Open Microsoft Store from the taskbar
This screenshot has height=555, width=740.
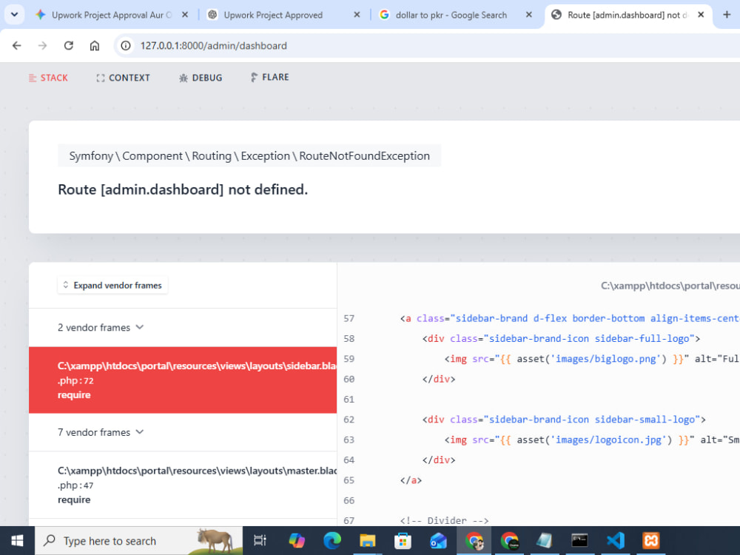click(403, 541)
